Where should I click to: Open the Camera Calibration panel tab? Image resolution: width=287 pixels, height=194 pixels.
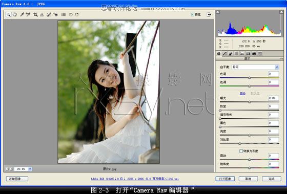254,54
